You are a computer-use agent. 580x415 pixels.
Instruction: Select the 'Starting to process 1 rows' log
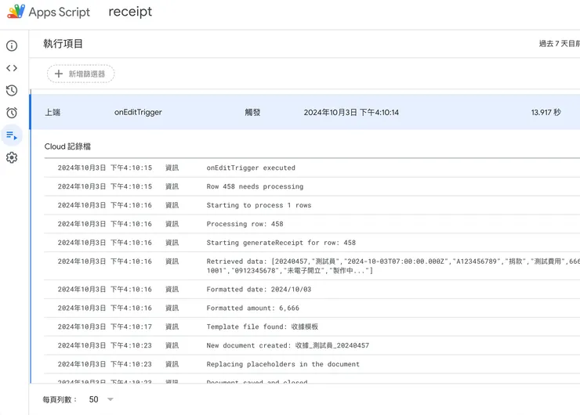coord(312,205)
